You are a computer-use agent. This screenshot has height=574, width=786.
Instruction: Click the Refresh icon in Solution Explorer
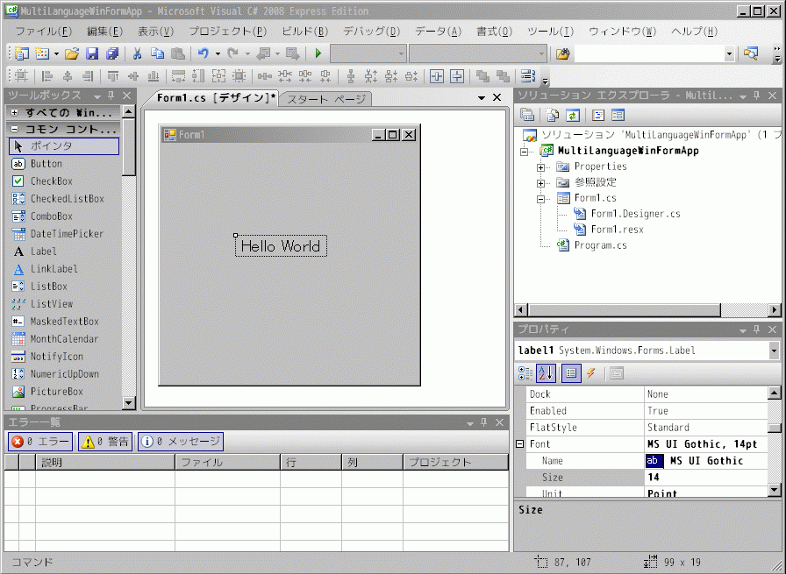(x=573, y=115)
